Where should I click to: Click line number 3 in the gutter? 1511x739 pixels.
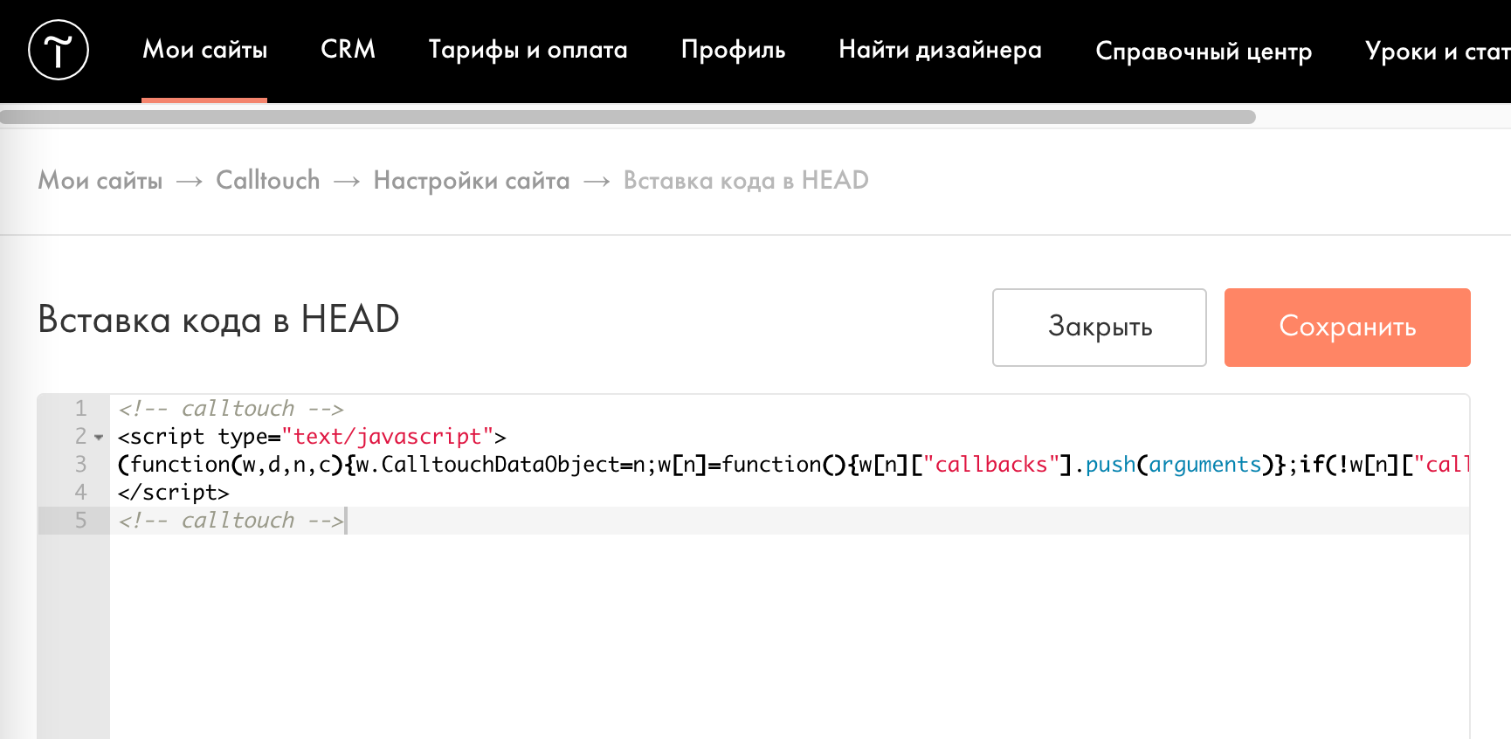point(80,464)
